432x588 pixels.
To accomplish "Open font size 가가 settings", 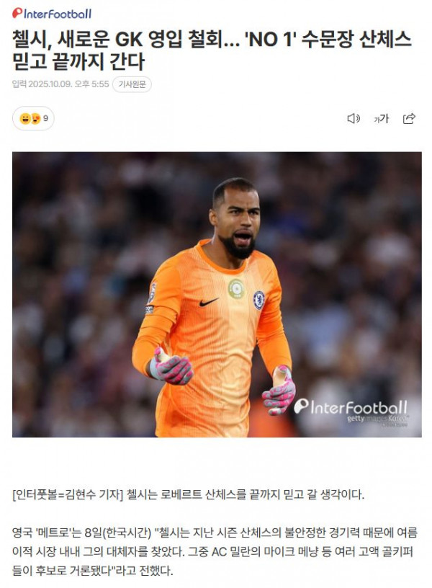I will click(381, 118).
